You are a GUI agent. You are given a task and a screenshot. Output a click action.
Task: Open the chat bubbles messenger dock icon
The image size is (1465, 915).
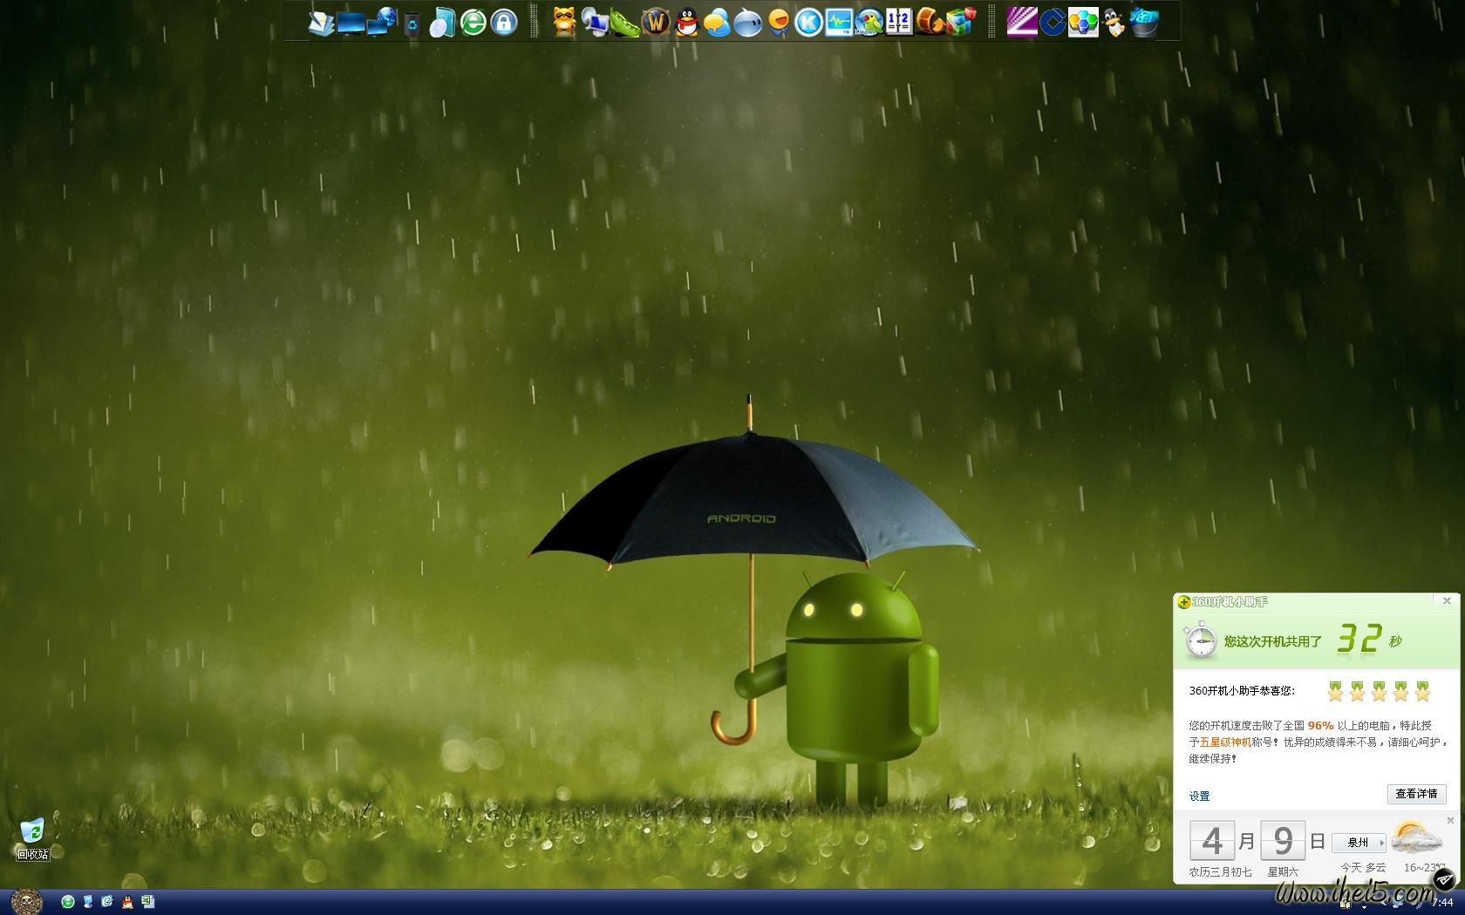717,22
